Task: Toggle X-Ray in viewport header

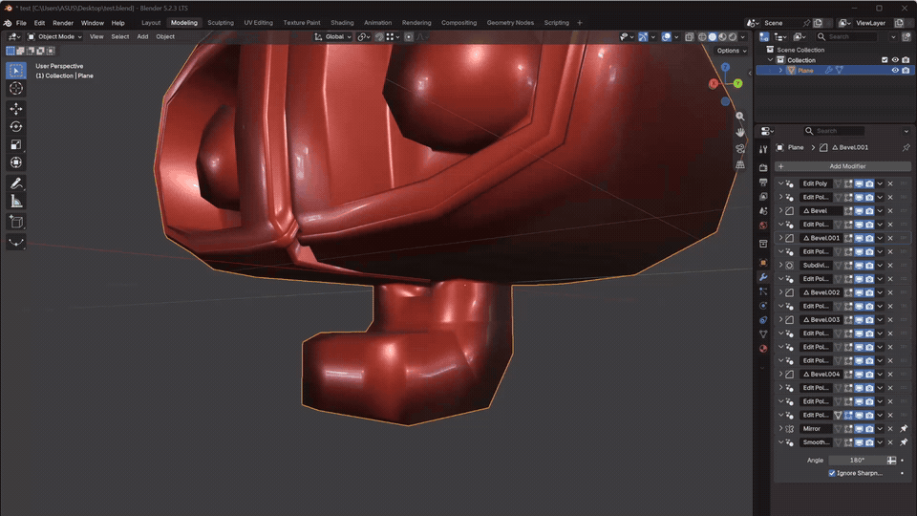Action: pos(690,37)
